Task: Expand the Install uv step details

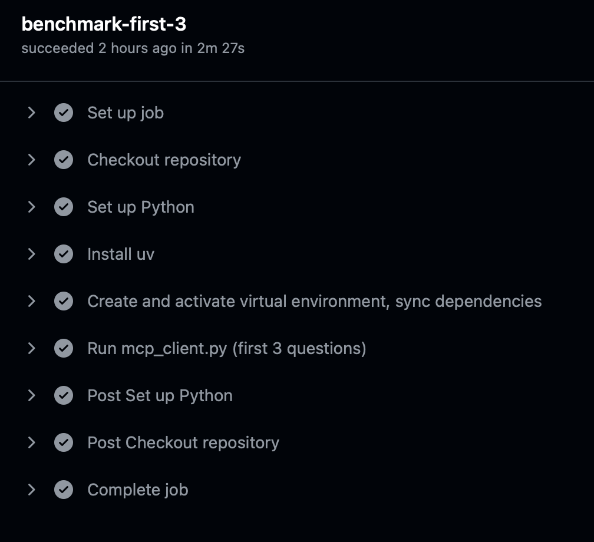Action: point(31,254)
